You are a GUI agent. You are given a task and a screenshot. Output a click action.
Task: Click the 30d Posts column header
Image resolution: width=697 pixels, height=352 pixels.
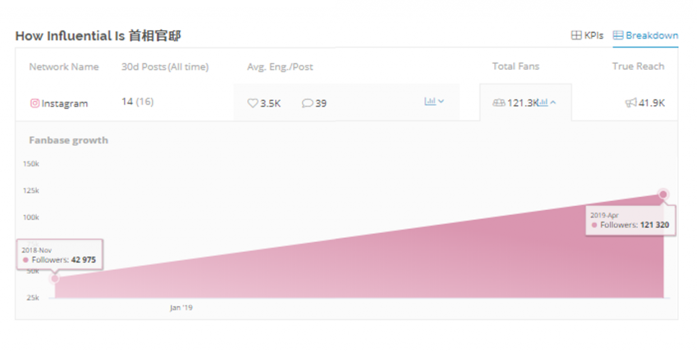point(165,67)
